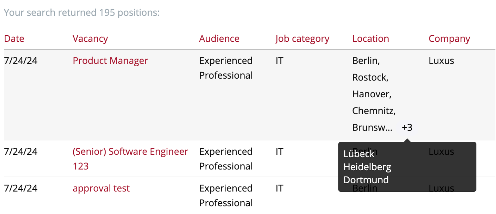Click Rostock location in Product Manager row
Image resolution: width=496 pixels, height=214 pixels.
tap(370, 78)
